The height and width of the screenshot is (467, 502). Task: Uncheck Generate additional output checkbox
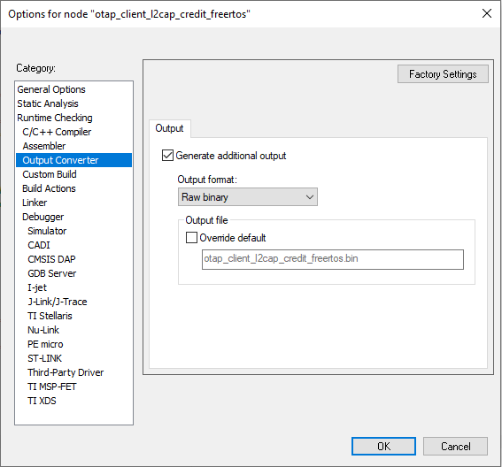[x=167, y=156]
